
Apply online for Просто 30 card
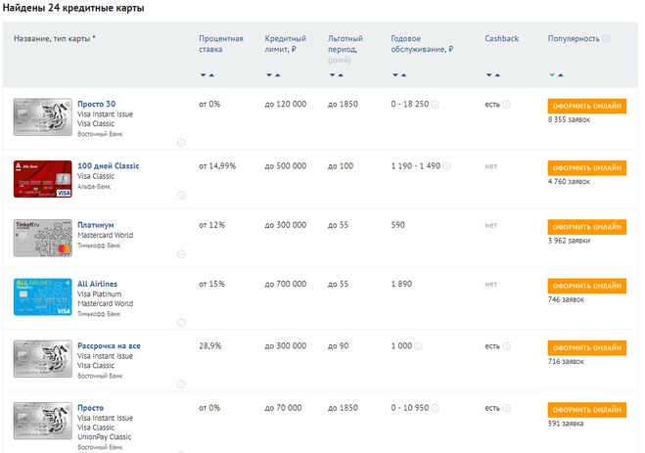pos(587,106)
